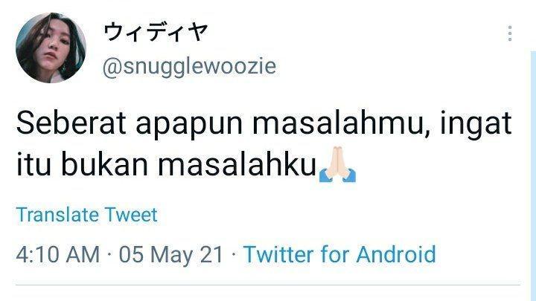The image size is (536, 301).
Task: Open the Twitter for Android source link
Action: (339, 254)
